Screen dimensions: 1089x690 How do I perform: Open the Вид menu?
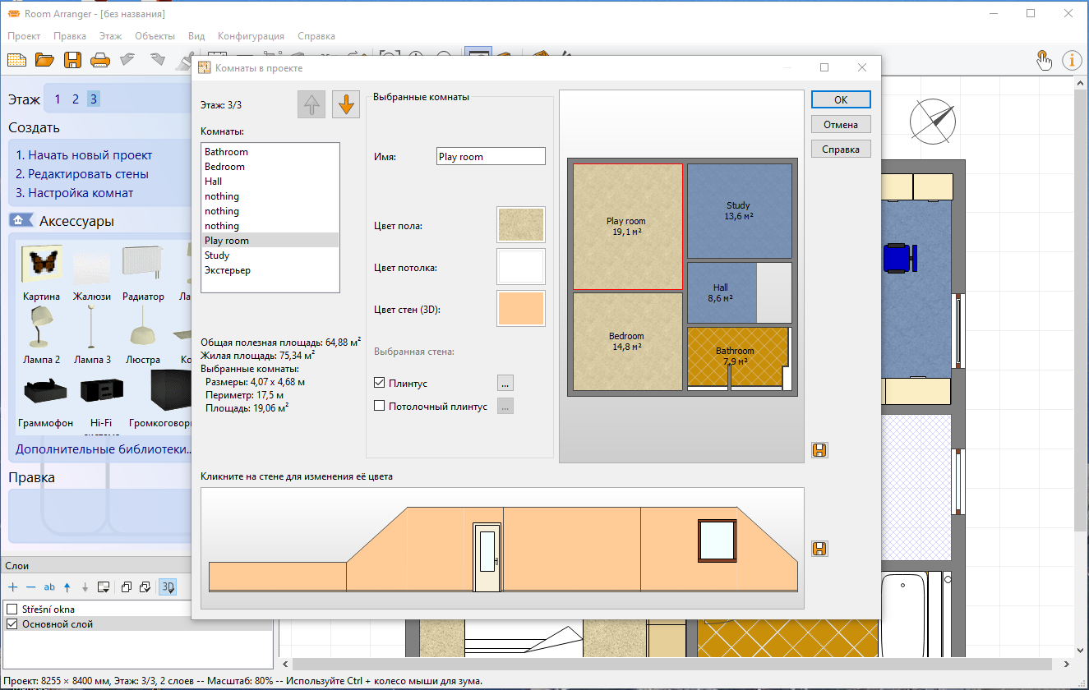click(x=196, y=36)
